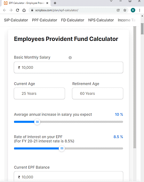144x182 pixels.
Task: Bookmark this page with star icon
Action: 125,10
